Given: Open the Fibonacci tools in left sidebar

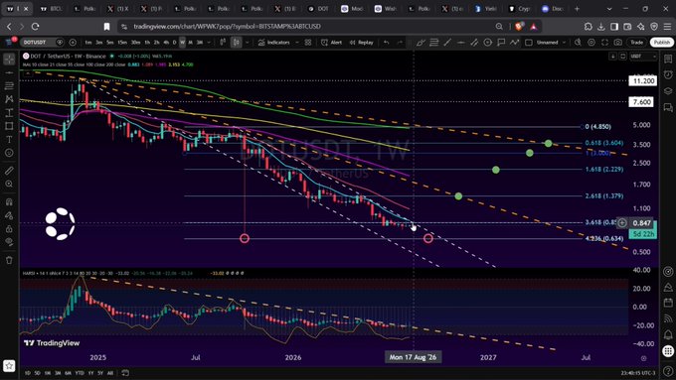Looking at the screenshot, I should click(9, 86).
